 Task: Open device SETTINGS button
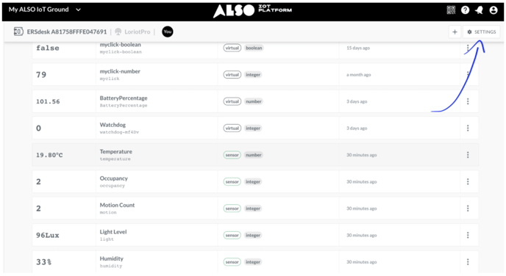[x=482, y=32]
